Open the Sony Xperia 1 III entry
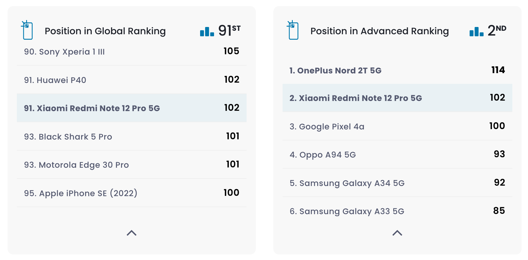The width and height of the screenshot is (528, 260). click(x=64, y=52)
